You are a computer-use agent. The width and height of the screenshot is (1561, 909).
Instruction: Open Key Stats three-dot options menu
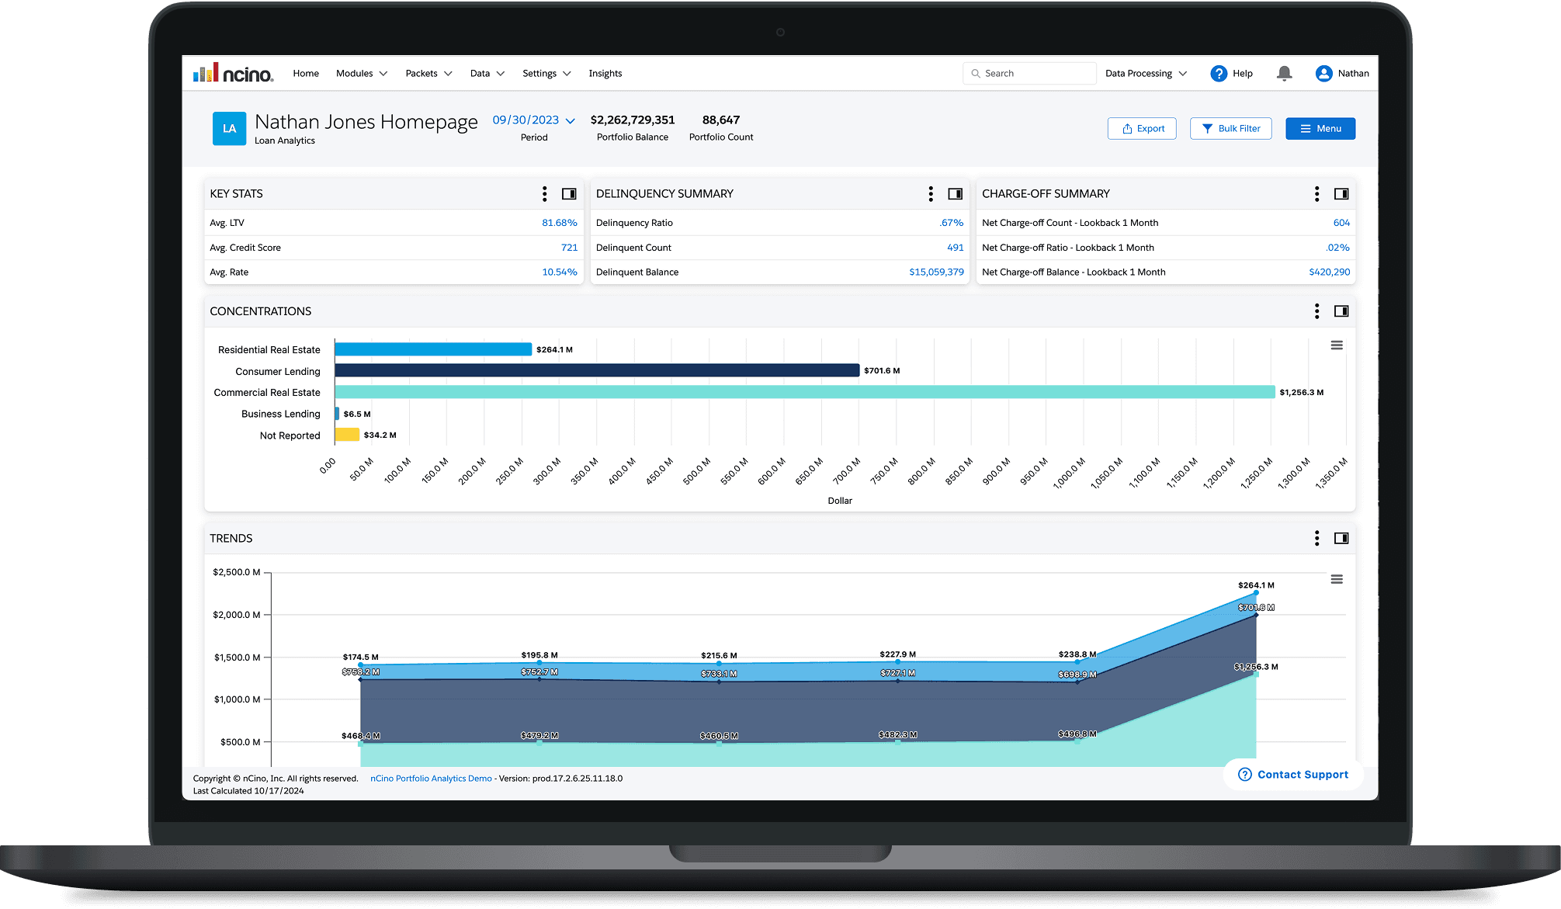click(x=544, y=194)
